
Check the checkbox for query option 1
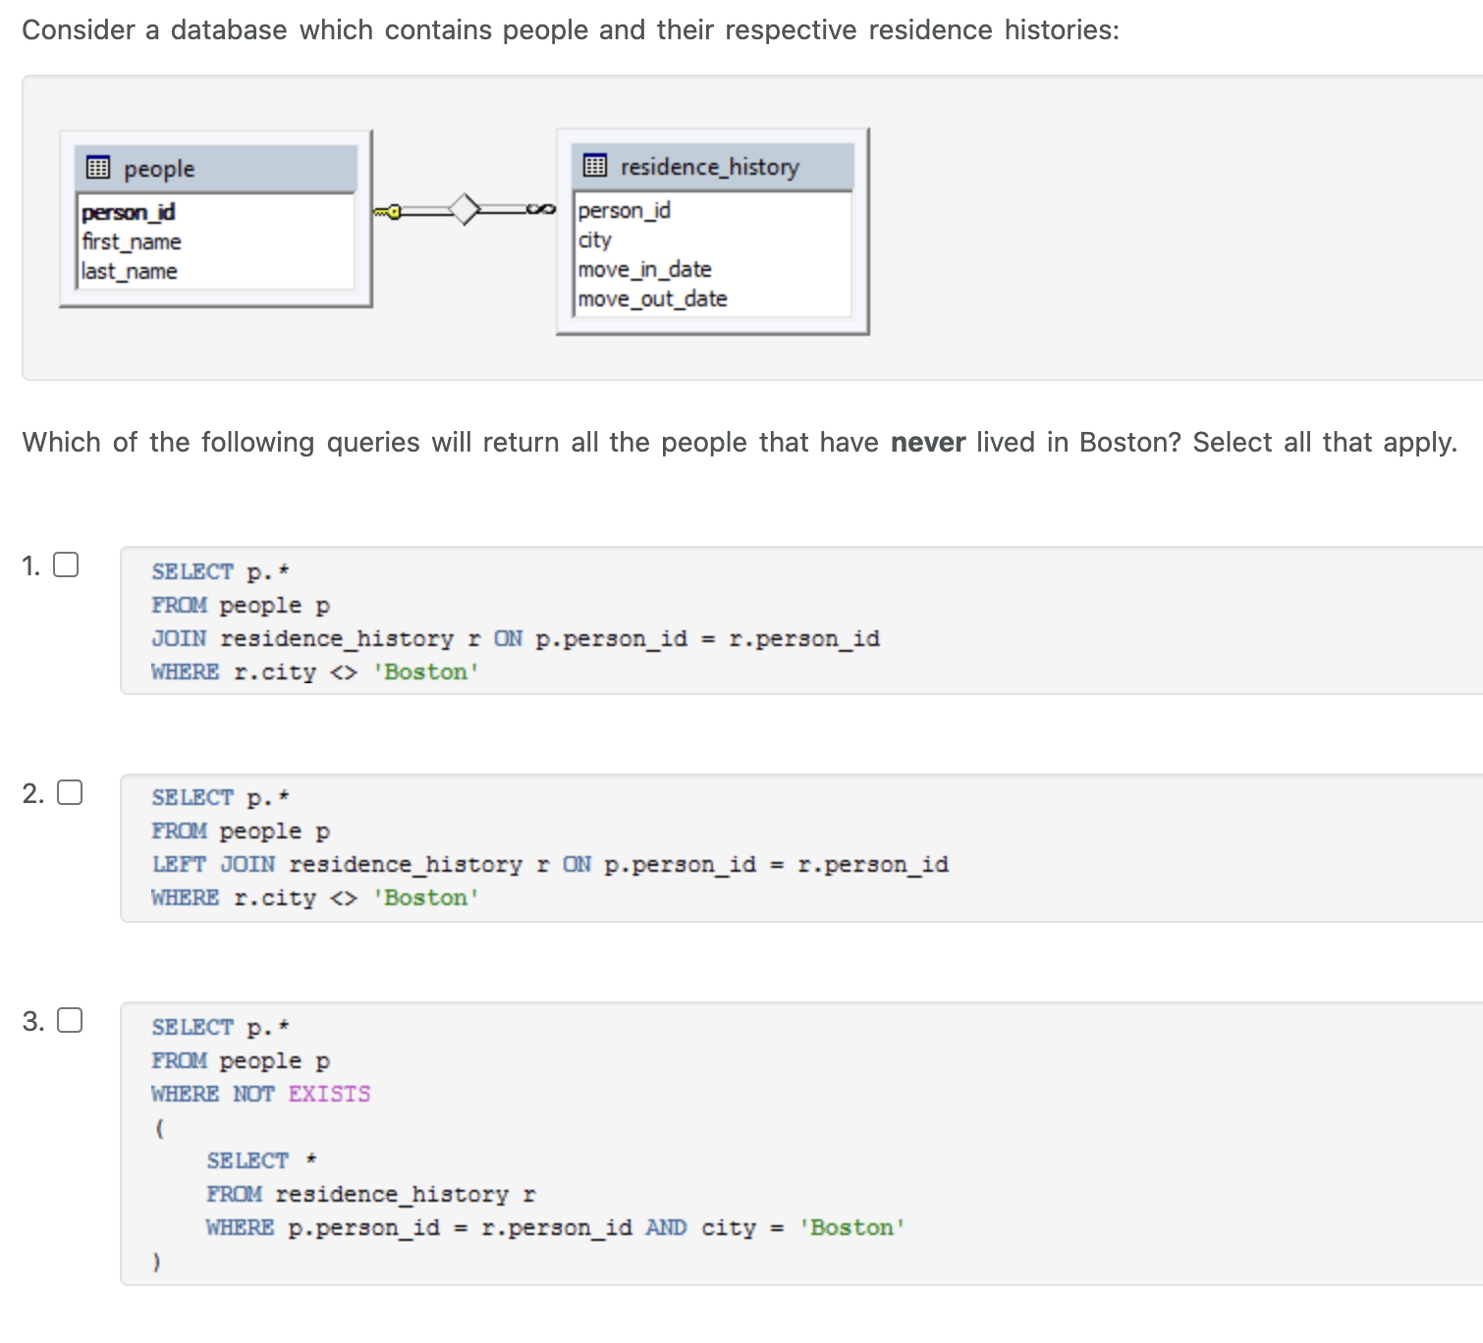pos(65,564)
